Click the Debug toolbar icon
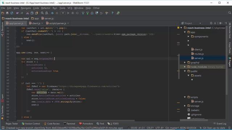Screen dimensions: 232x130 (73, 13)
